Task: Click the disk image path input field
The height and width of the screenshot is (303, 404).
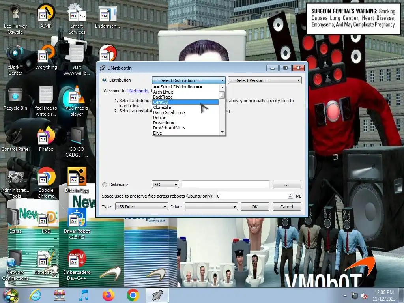Action: pos(226,185)
